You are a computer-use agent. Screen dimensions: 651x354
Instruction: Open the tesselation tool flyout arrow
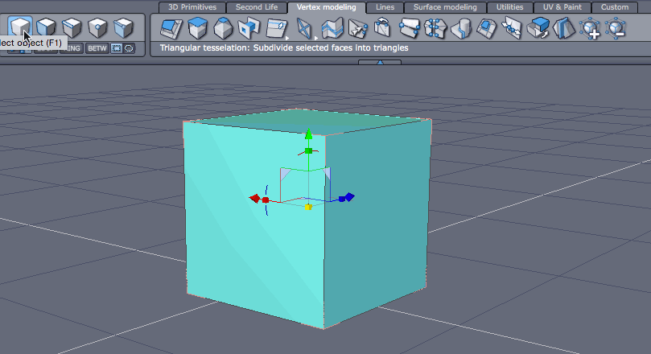click(x=316, y=38)
